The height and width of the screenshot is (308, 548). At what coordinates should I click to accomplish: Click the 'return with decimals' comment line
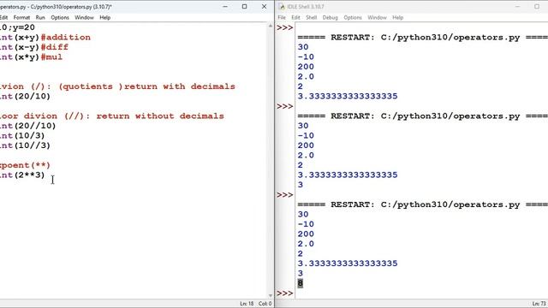click(117, 86)
